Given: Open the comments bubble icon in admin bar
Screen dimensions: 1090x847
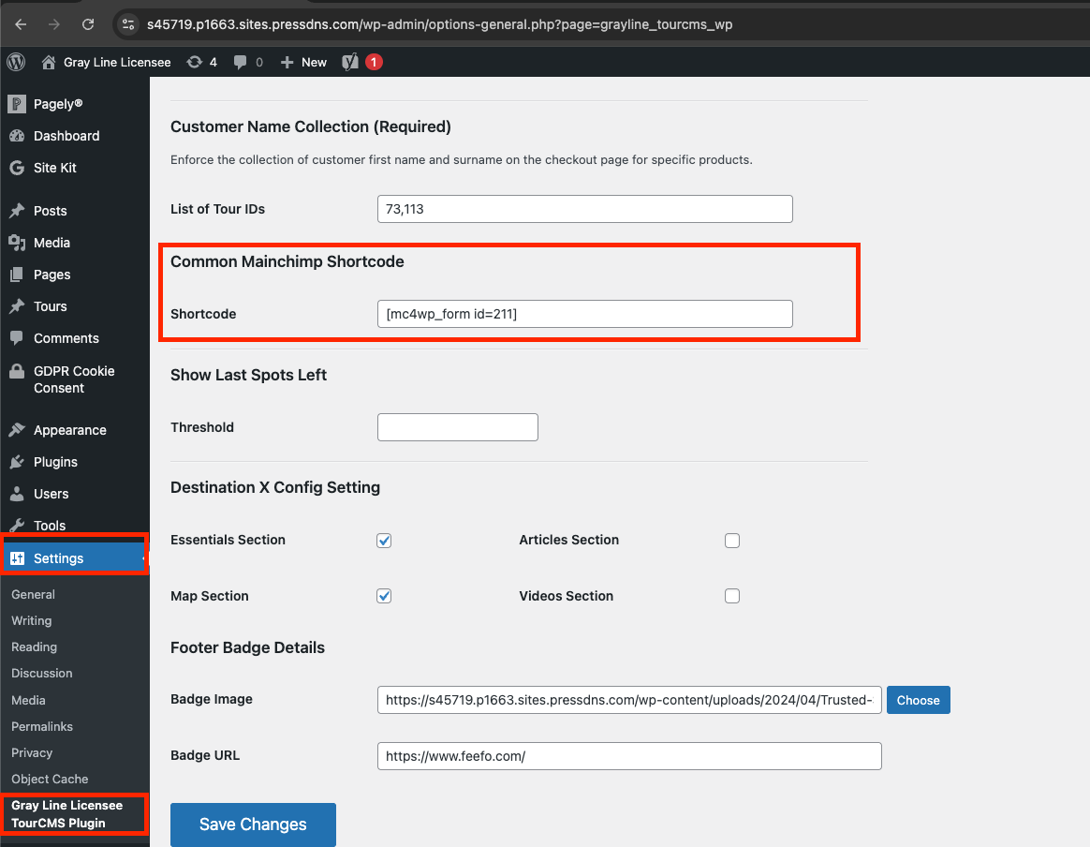Looking at the screenshot, I should [x=240, y=62].
